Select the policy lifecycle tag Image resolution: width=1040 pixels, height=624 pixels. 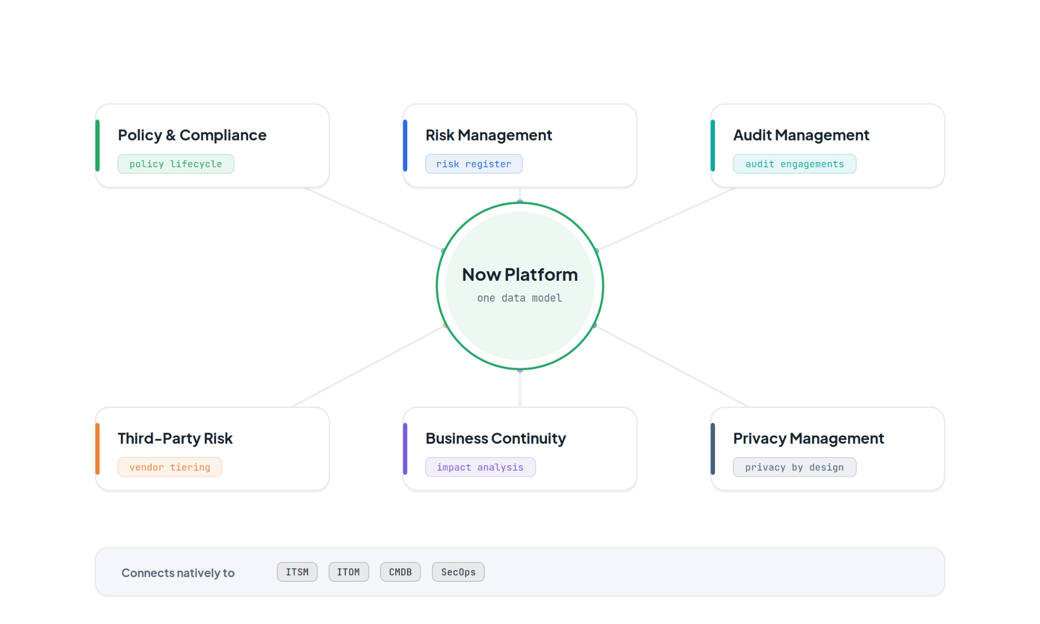tap(176, 164)
